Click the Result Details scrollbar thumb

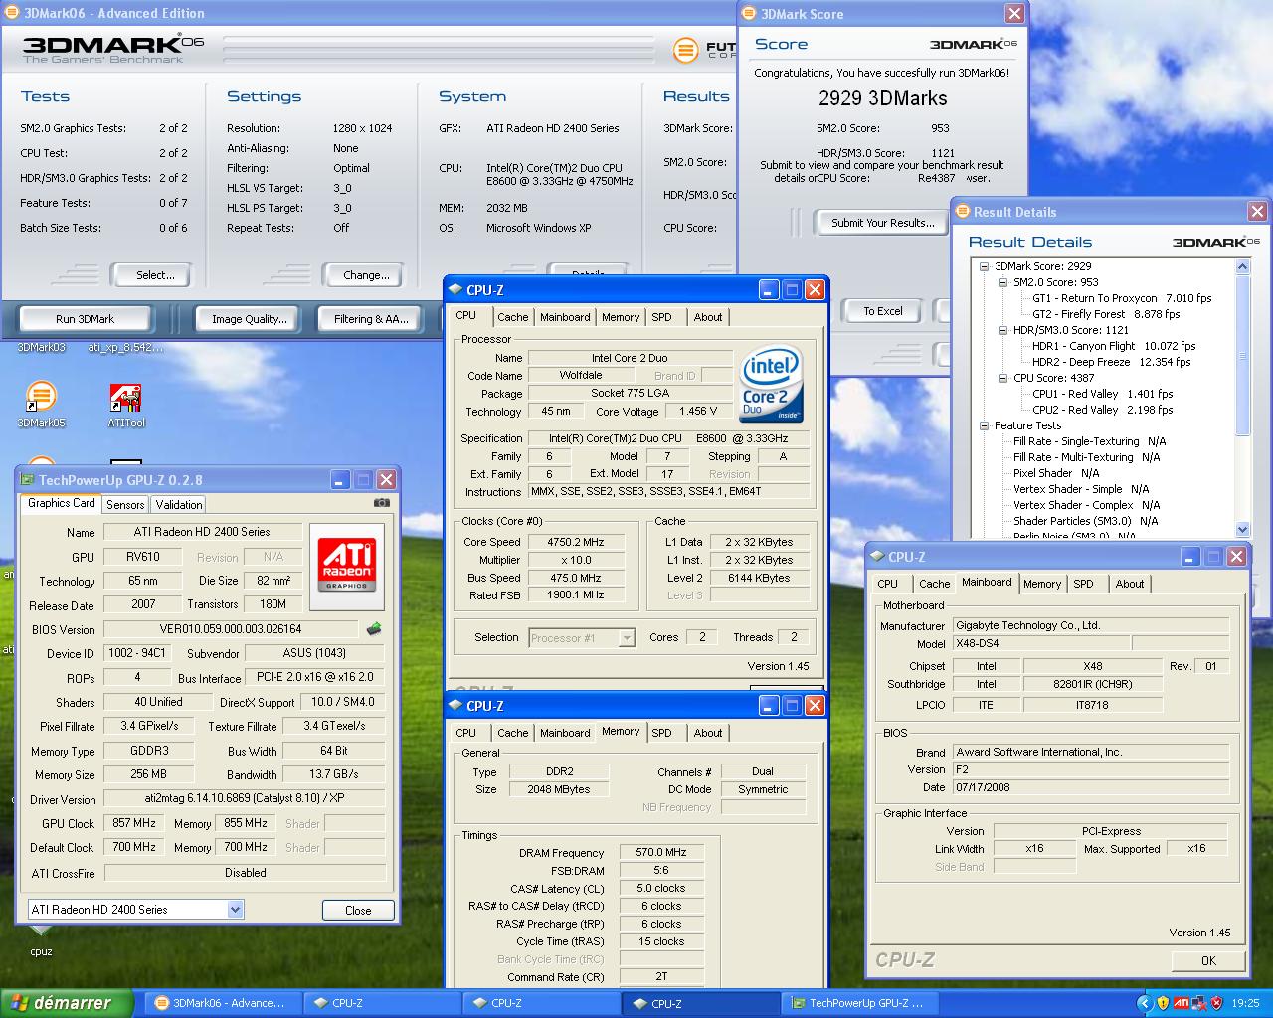pos(1242,355)
